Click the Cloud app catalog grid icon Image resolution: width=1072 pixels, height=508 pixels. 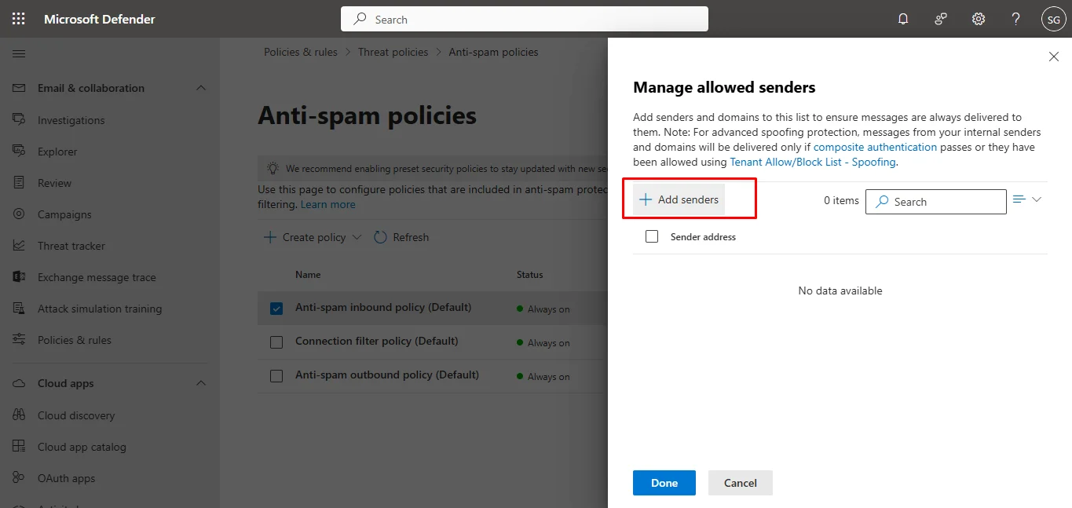20,446
